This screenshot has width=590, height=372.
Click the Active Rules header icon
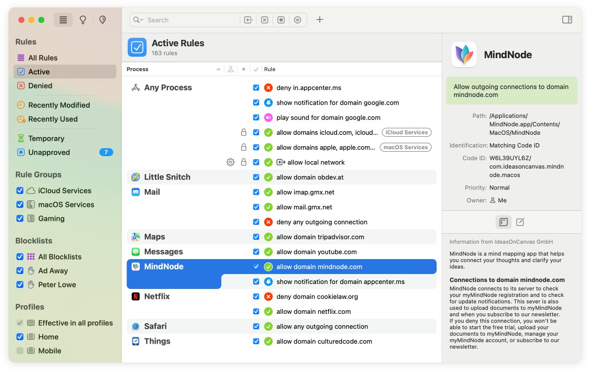[137, 47]
